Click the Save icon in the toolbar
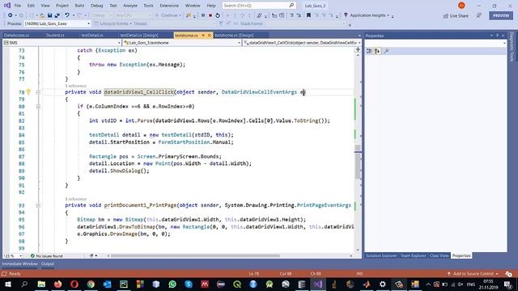 click(x=50, y=15)
